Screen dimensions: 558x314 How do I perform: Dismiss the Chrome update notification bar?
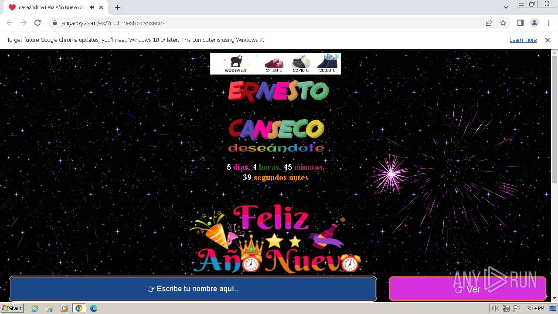click(548, 40)
